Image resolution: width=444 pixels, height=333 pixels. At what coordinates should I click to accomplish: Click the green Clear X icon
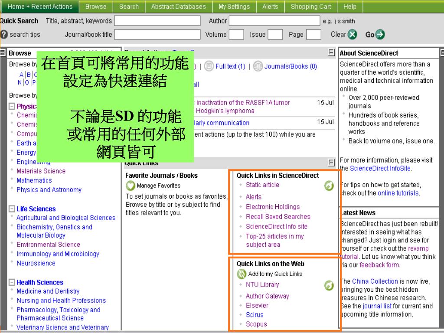pos(352,35)
